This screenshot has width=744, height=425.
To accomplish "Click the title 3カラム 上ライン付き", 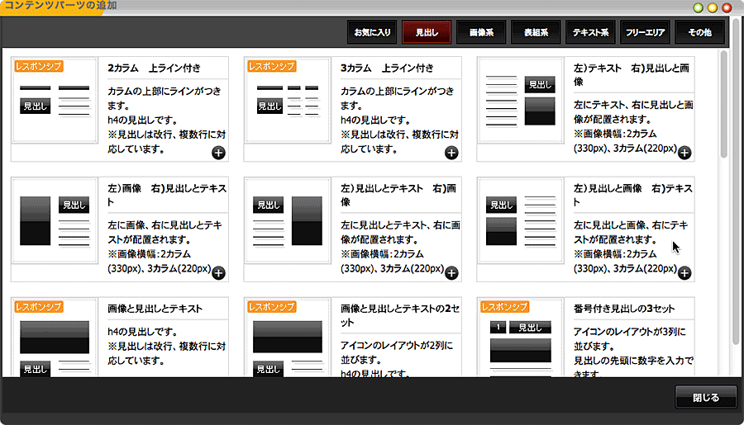I will tap(387, 68).
